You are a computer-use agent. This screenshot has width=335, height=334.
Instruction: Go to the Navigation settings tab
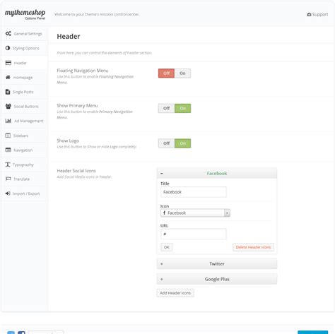[x=24, y=150]
